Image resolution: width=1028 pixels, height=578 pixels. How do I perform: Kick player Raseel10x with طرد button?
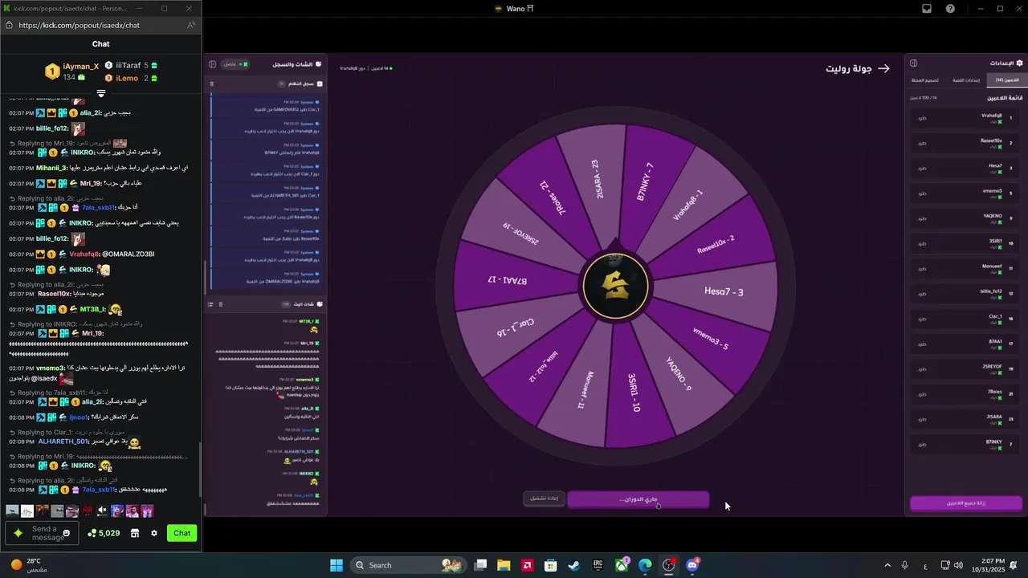tap(922, 143)
